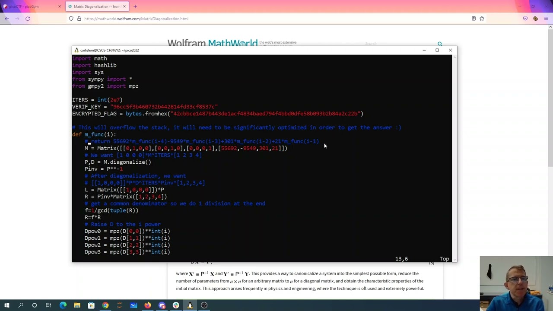Image resolution: width=553 pixels, height=311 pixels.
Task: Click the 'from sympy import *' line
Action: click(102, 79)
